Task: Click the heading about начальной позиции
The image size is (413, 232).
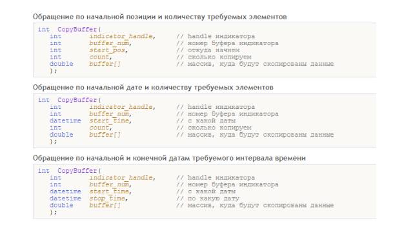Action: coord(159,17)
